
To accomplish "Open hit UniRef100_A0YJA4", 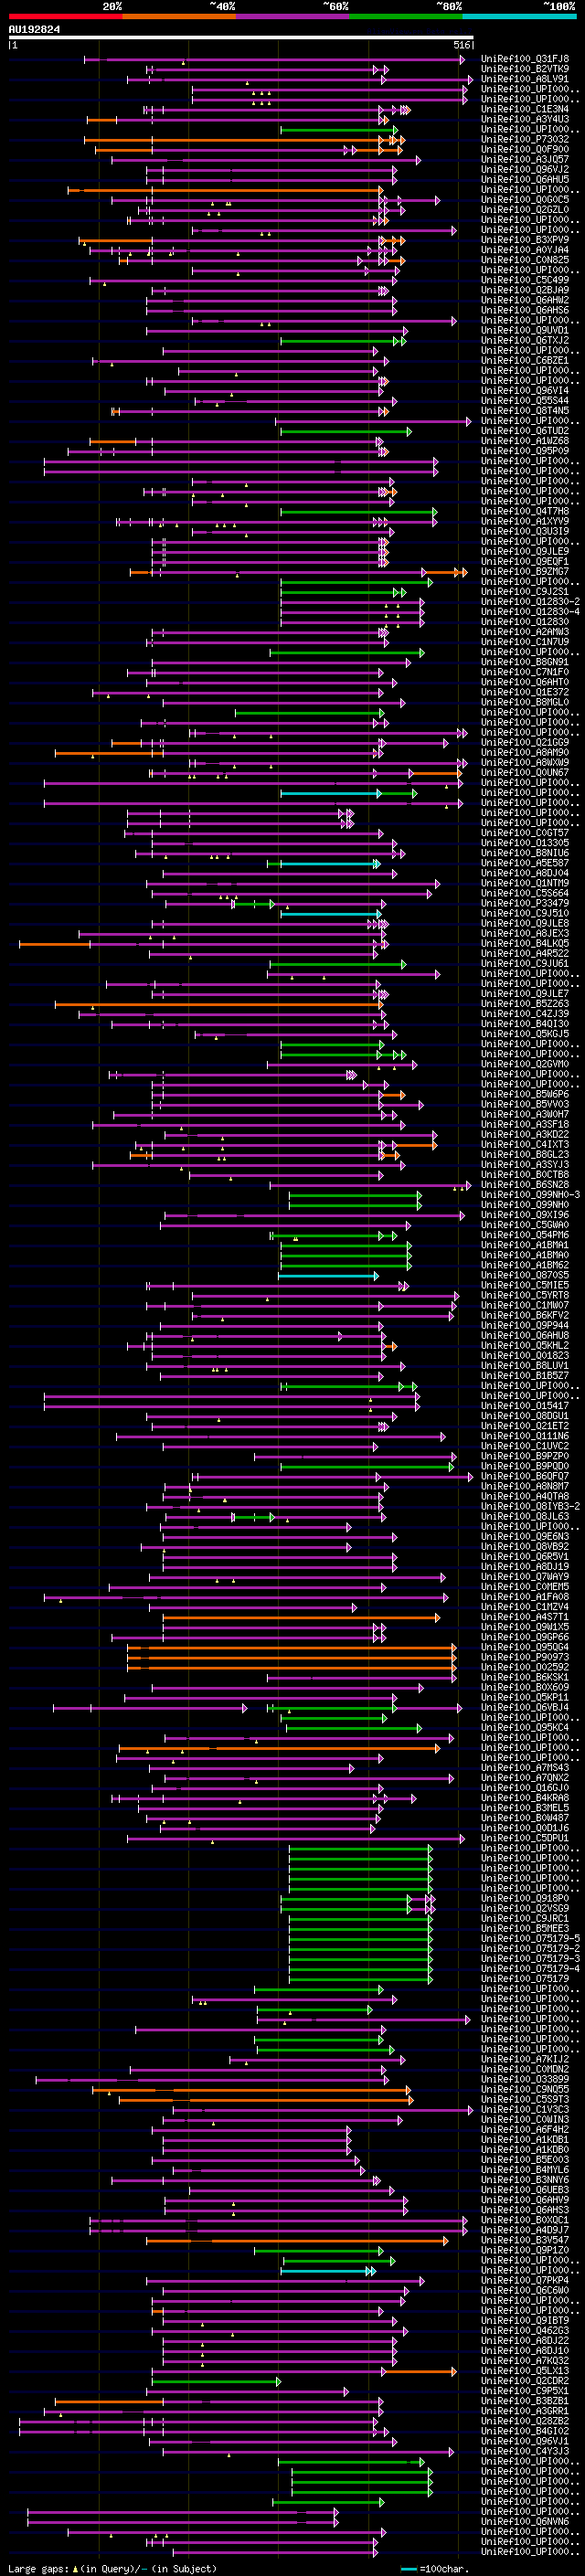I will coord(525,250).
